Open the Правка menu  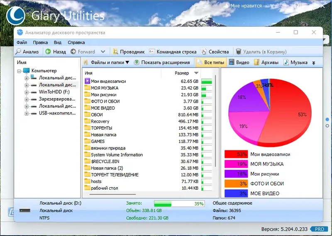pyautogui.click(x=40, y=43)
